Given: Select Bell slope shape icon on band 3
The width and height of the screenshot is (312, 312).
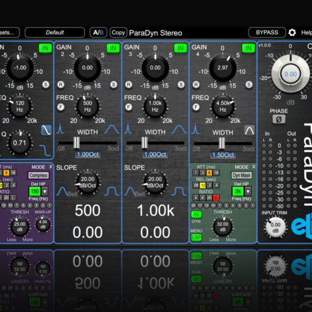Looking at the screenshot, I should pos(130,192).
